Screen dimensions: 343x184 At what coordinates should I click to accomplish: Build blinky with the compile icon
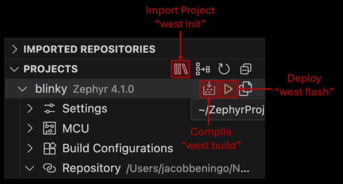point(209,89)
